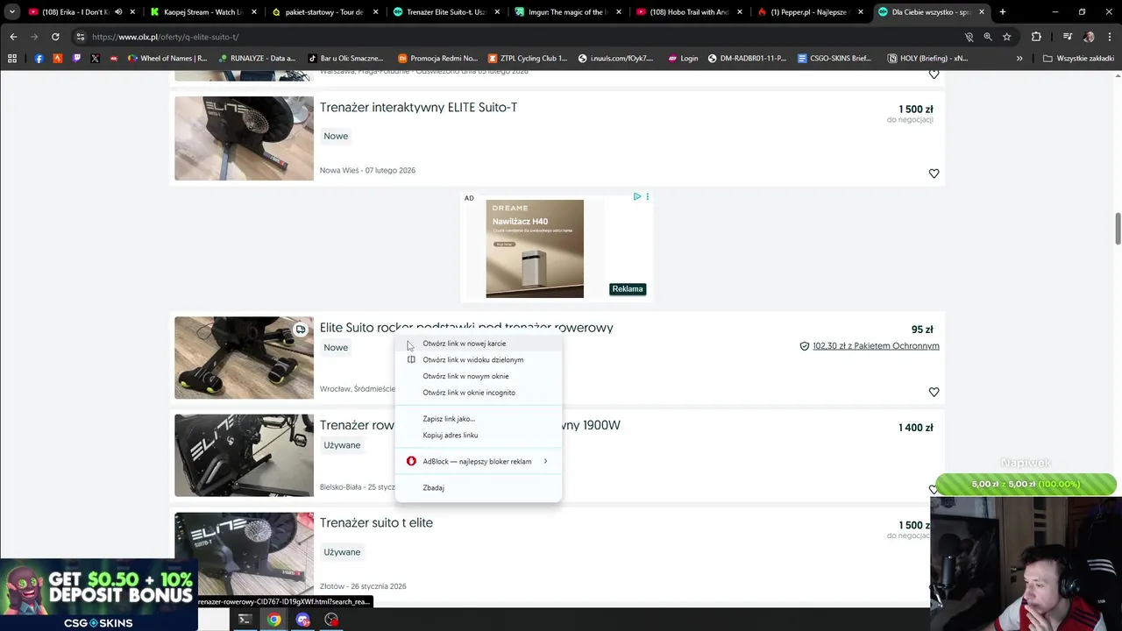This screenshot has width=1122, height=631.
Task: Open thumbnail of Nowa Wieś ELITE Suito-T listing
Action: click(244, 138)
